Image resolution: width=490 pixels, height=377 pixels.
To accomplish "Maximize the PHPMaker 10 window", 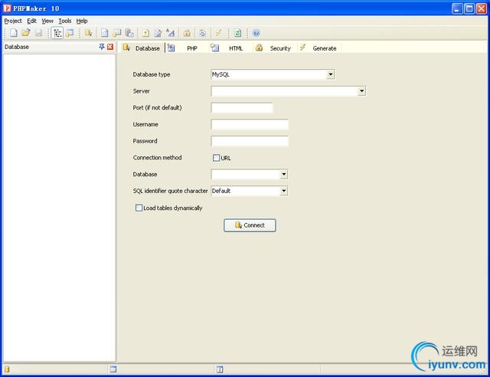I will click(x=469, y=8).
